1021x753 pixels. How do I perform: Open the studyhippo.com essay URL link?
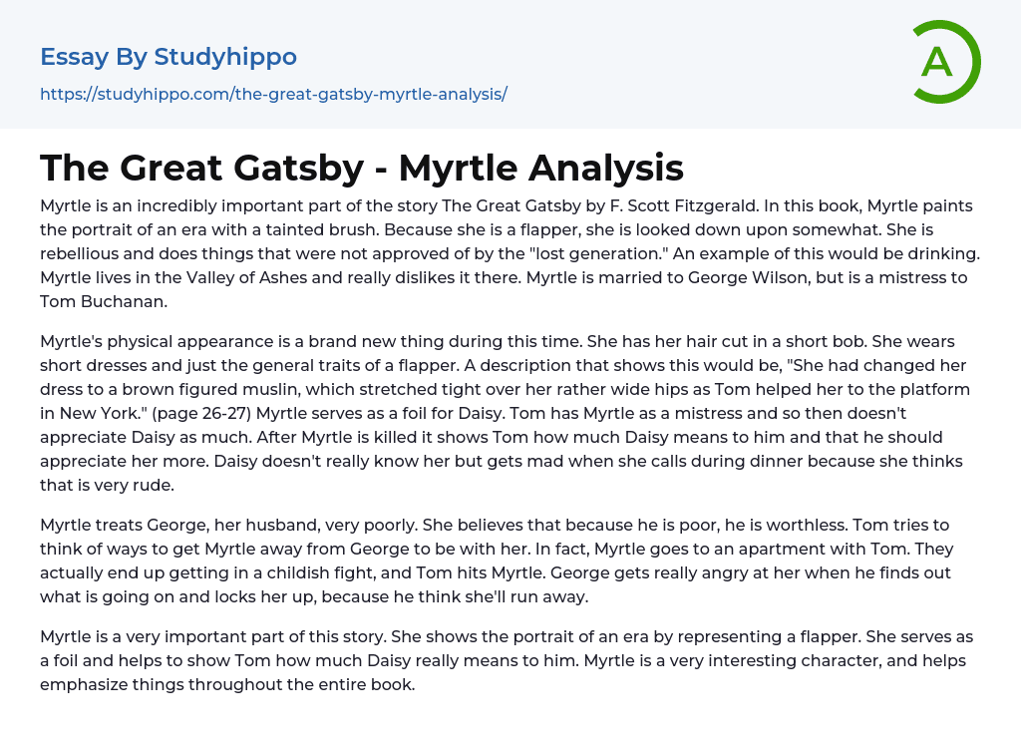273,94
